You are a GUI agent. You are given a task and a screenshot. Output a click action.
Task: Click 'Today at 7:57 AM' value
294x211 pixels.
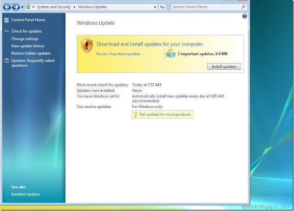coord(147,85)
